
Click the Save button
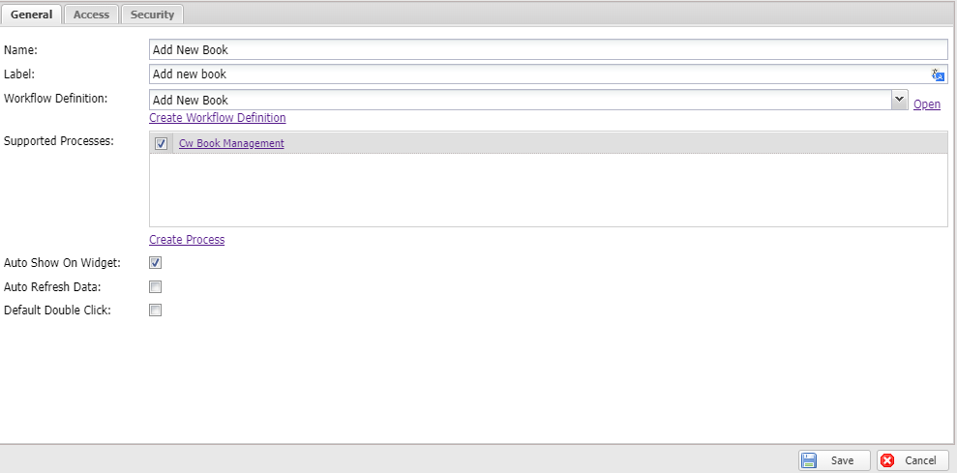click(835, 460)
